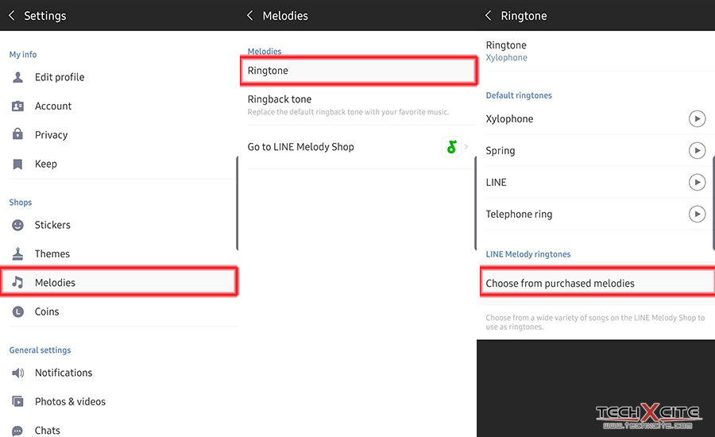Play the Spring ringtone preview
715x437 pixels.
pos(697,150)
